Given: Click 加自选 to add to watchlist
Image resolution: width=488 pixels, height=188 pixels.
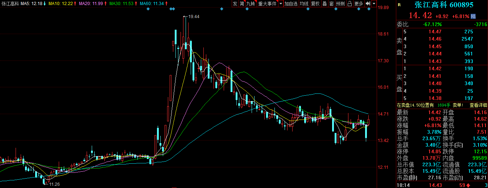Looking at the screenshot, I should (291, 4).
